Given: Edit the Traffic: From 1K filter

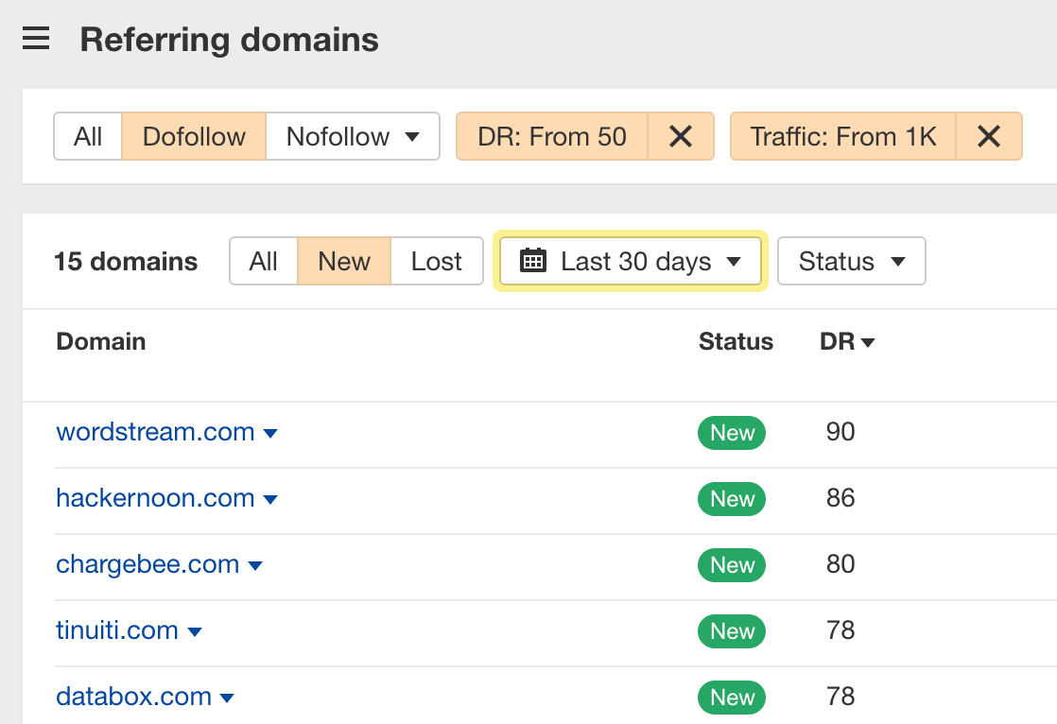Looking at the screenshot, I should [843, 136].
